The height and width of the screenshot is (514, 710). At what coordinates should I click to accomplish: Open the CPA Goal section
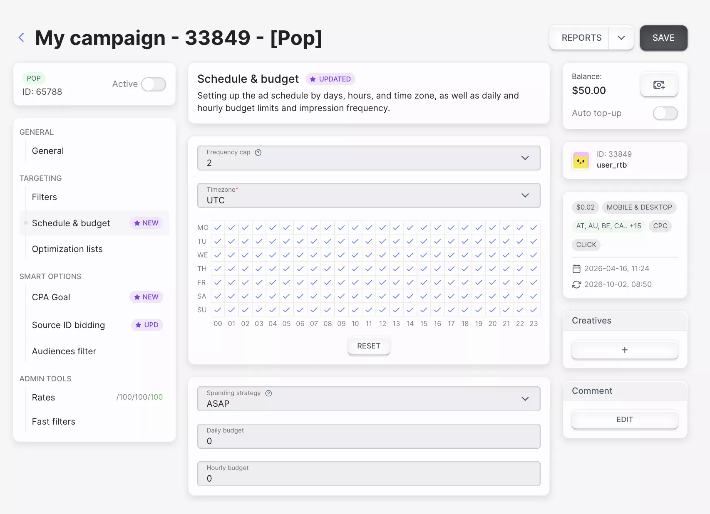click(x=51, y=297)
